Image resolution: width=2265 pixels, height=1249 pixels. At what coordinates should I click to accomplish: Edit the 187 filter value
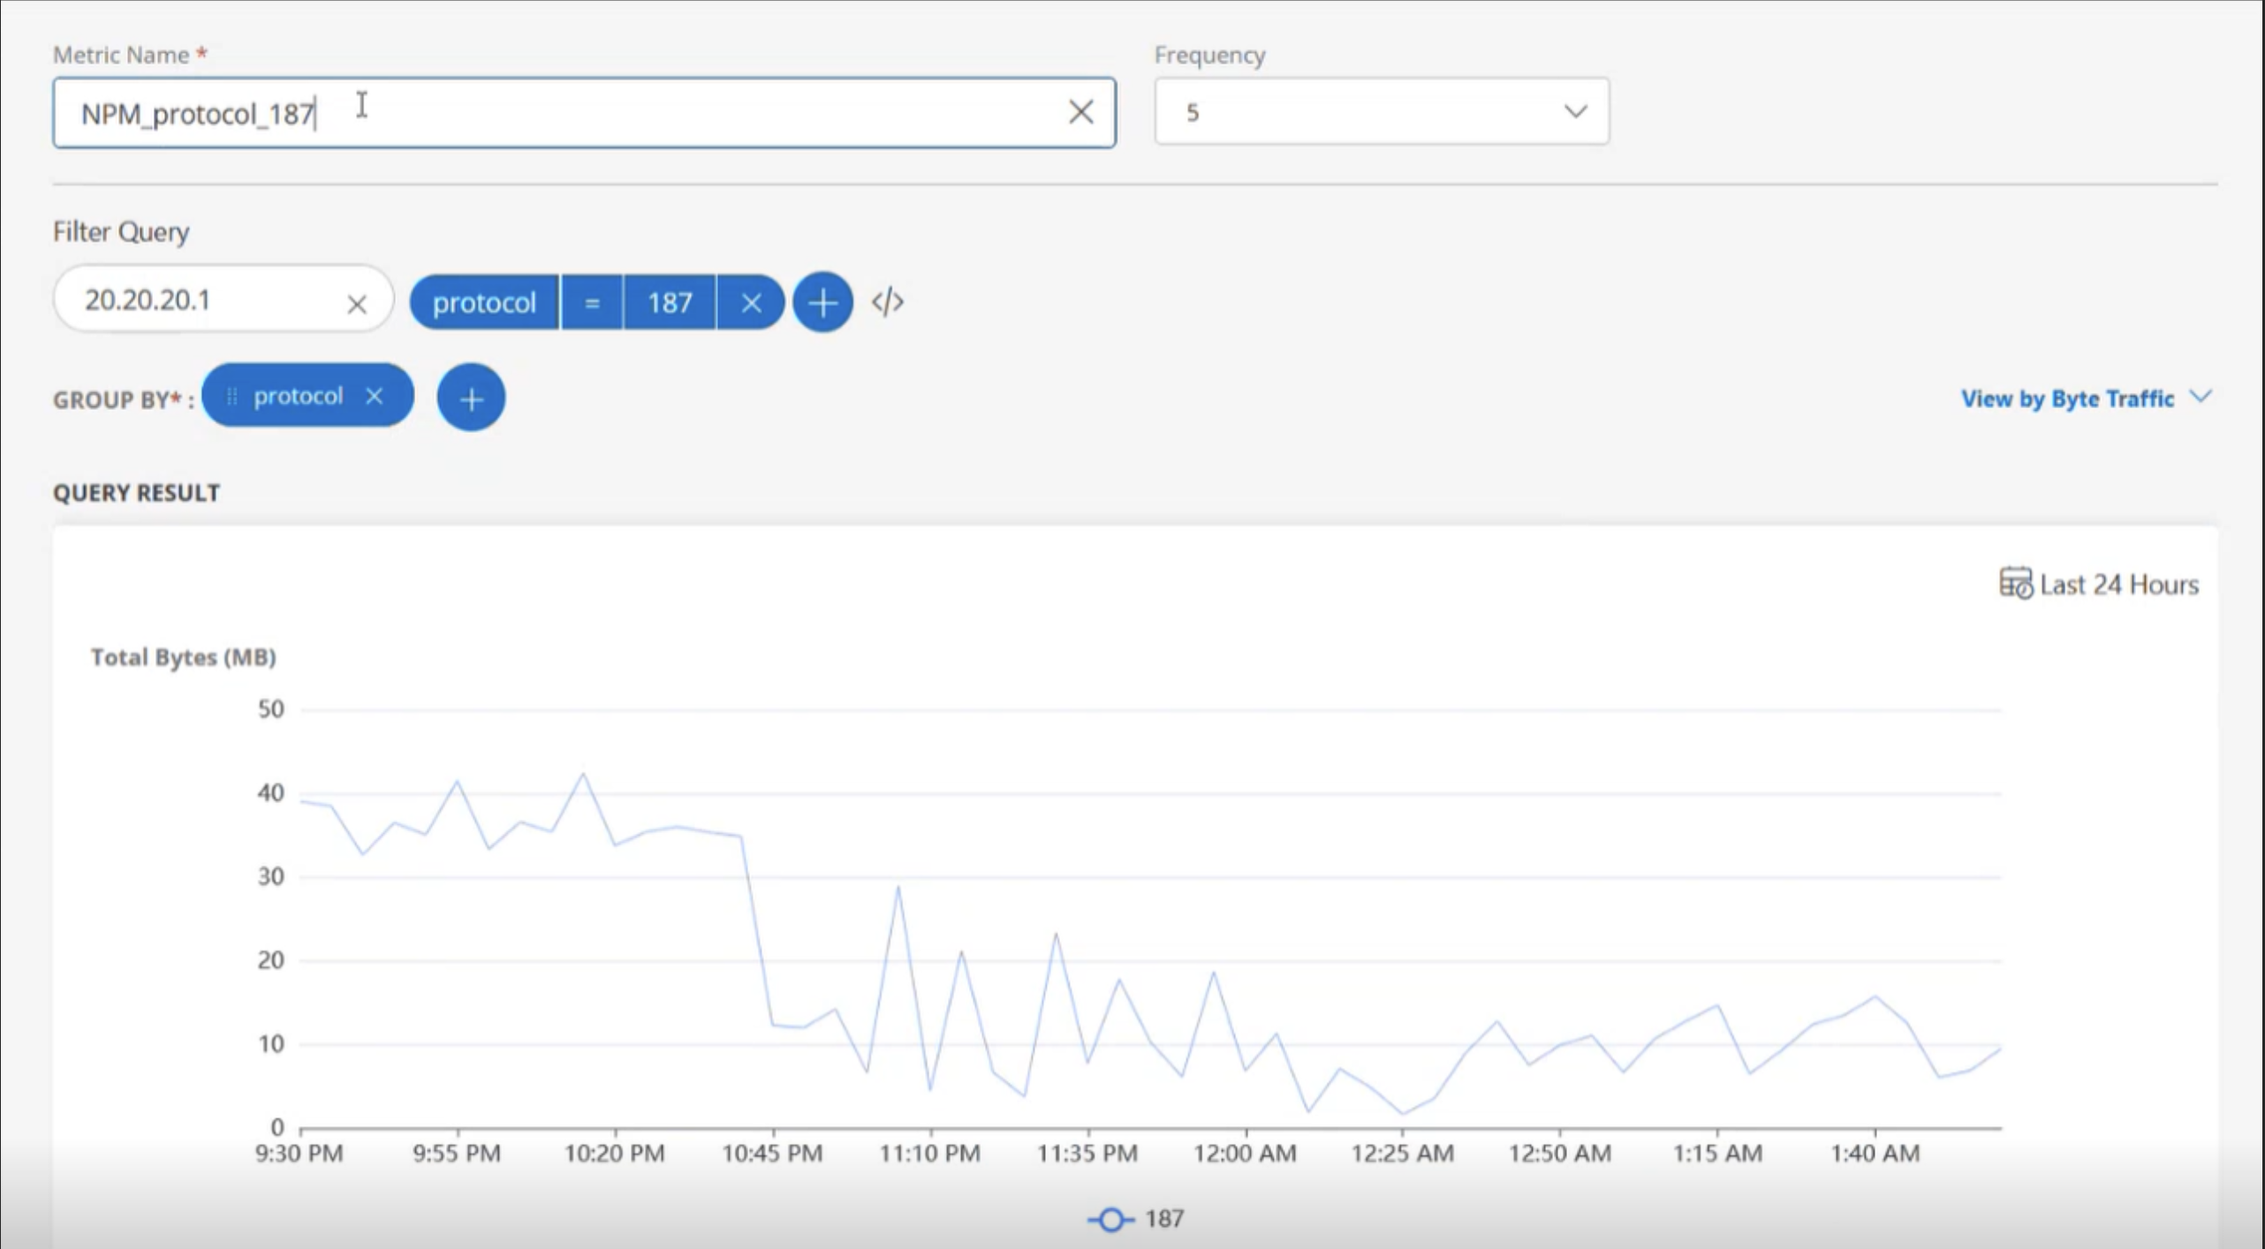670,303
